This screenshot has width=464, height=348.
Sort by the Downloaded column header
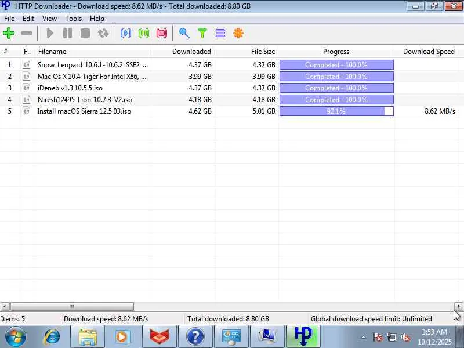point(183,52)
